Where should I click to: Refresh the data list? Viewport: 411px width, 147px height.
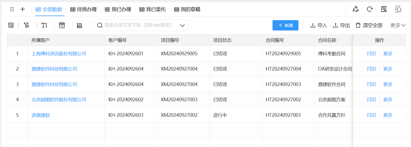(370, 9)
